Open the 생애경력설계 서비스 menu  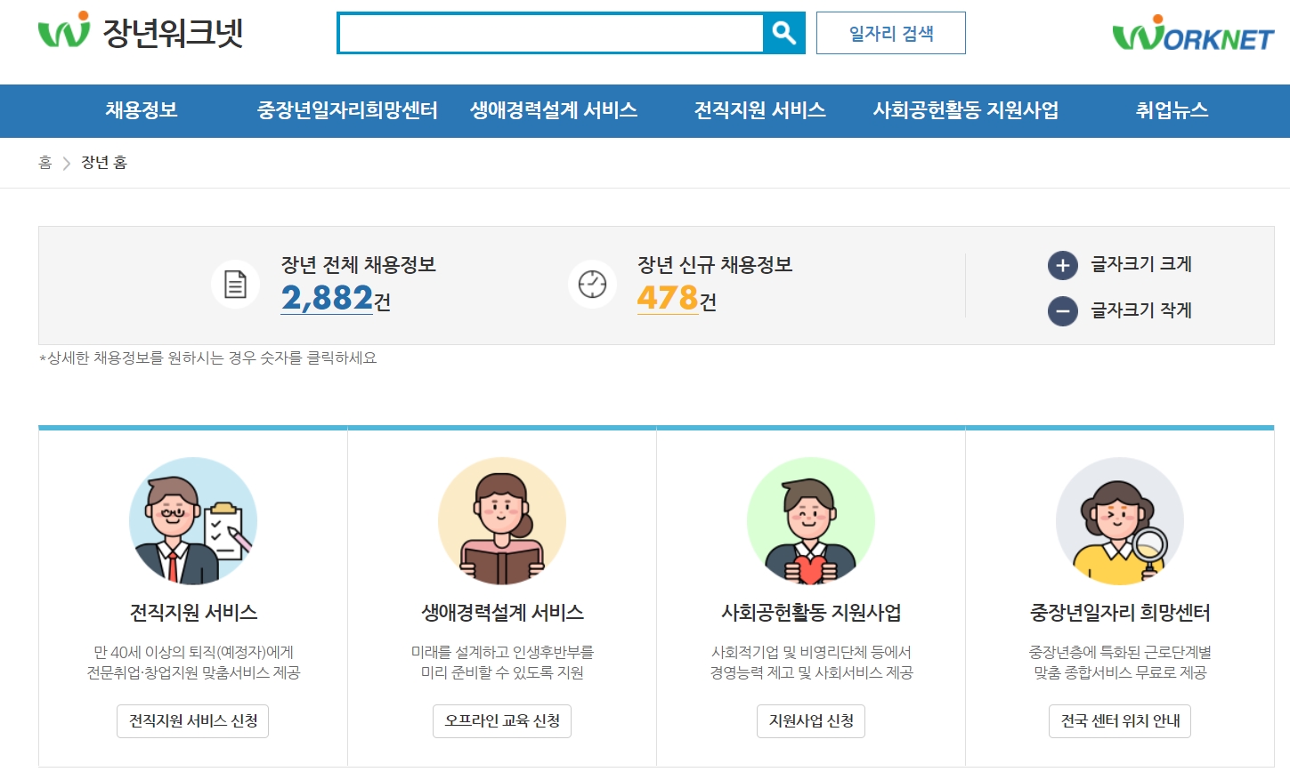554,110
